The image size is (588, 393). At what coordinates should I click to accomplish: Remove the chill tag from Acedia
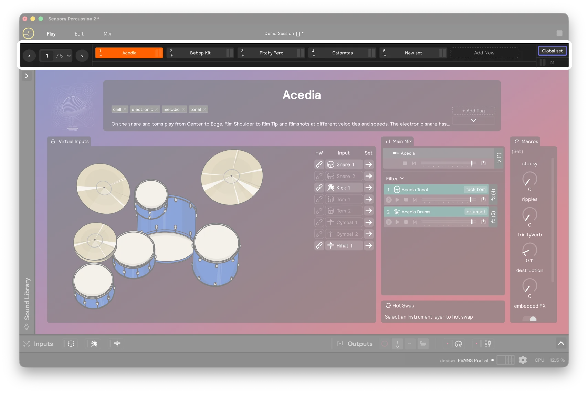125,109
